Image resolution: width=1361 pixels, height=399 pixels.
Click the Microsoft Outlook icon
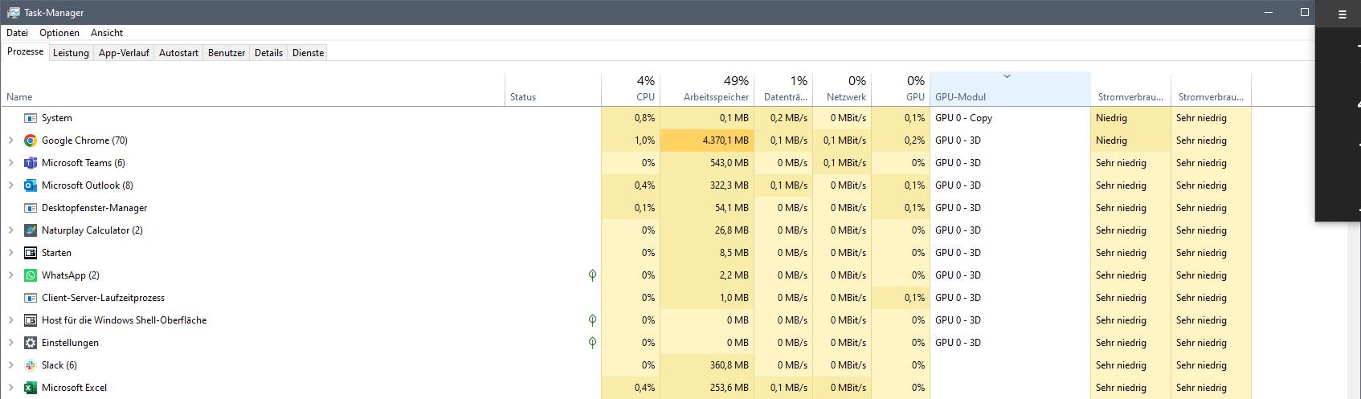[31, 185]
